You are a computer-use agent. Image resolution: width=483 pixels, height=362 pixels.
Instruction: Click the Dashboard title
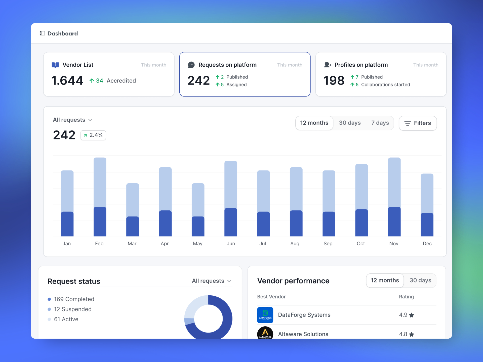tap(63, 33)
